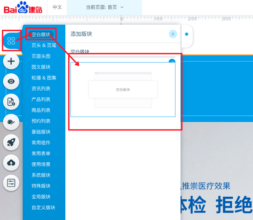Expand the 当前页面: 首页 dropdown
253x220 pixels.
pos(104,7)
